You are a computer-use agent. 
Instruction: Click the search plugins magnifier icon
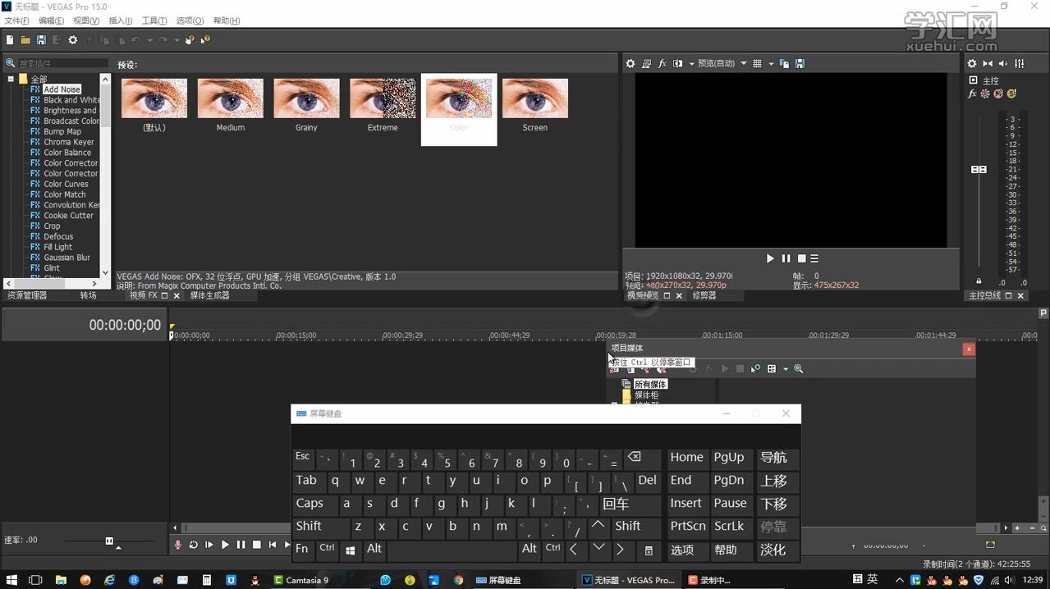click(11, 63)
